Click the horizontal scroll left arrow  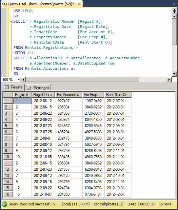[23, 80]
